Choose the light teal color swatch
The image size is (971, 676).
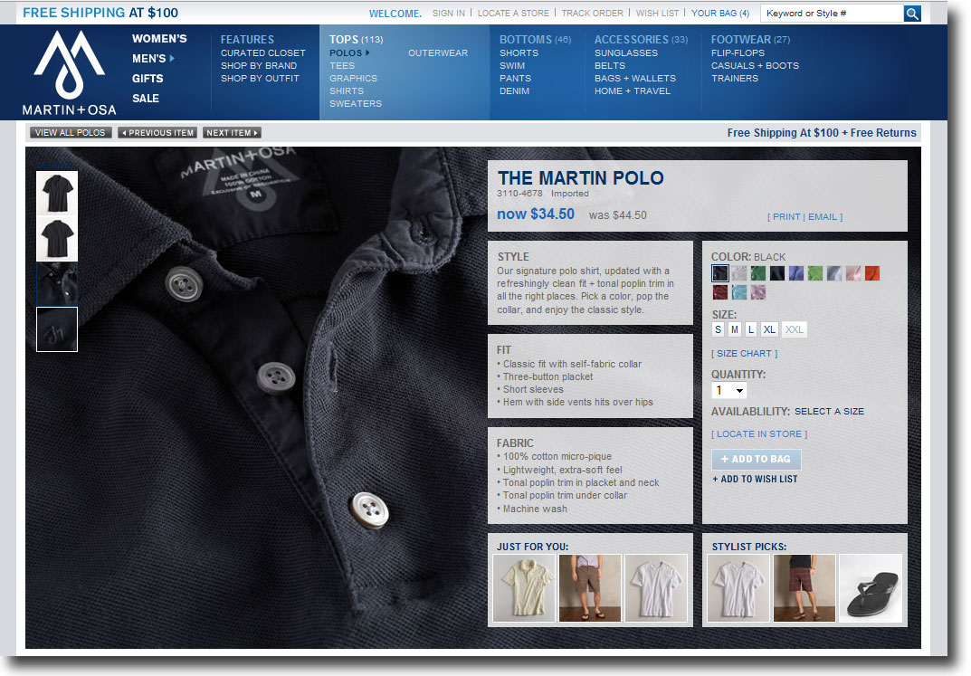pyautogui.click(x=738, y=292)
